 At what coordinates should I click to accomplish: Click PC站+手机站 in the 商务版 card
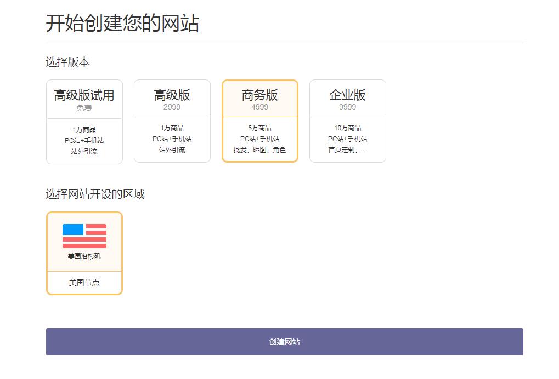tap(259, 139)
